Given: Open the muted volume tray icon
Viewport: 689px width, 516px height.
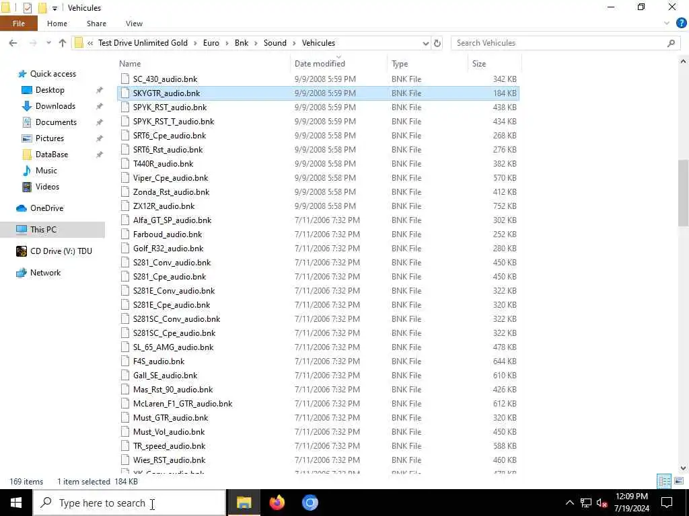Looking at the screenshot, I should pos(602,503).
